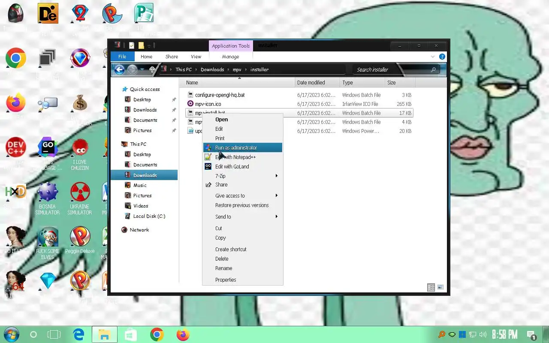
Task: Choose Edit with GoLand entry
Action: tap(242, 166)
